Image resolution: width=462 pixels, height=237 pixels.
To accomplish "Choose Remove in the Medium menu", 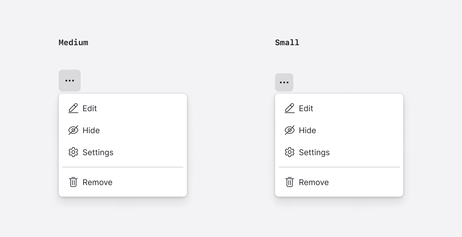I will tap(97, 182).
